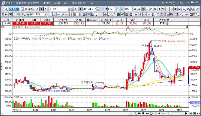Toggle the K market filter button
The width and height of the screenshot is (201, 116).
(x=41, y=9)
